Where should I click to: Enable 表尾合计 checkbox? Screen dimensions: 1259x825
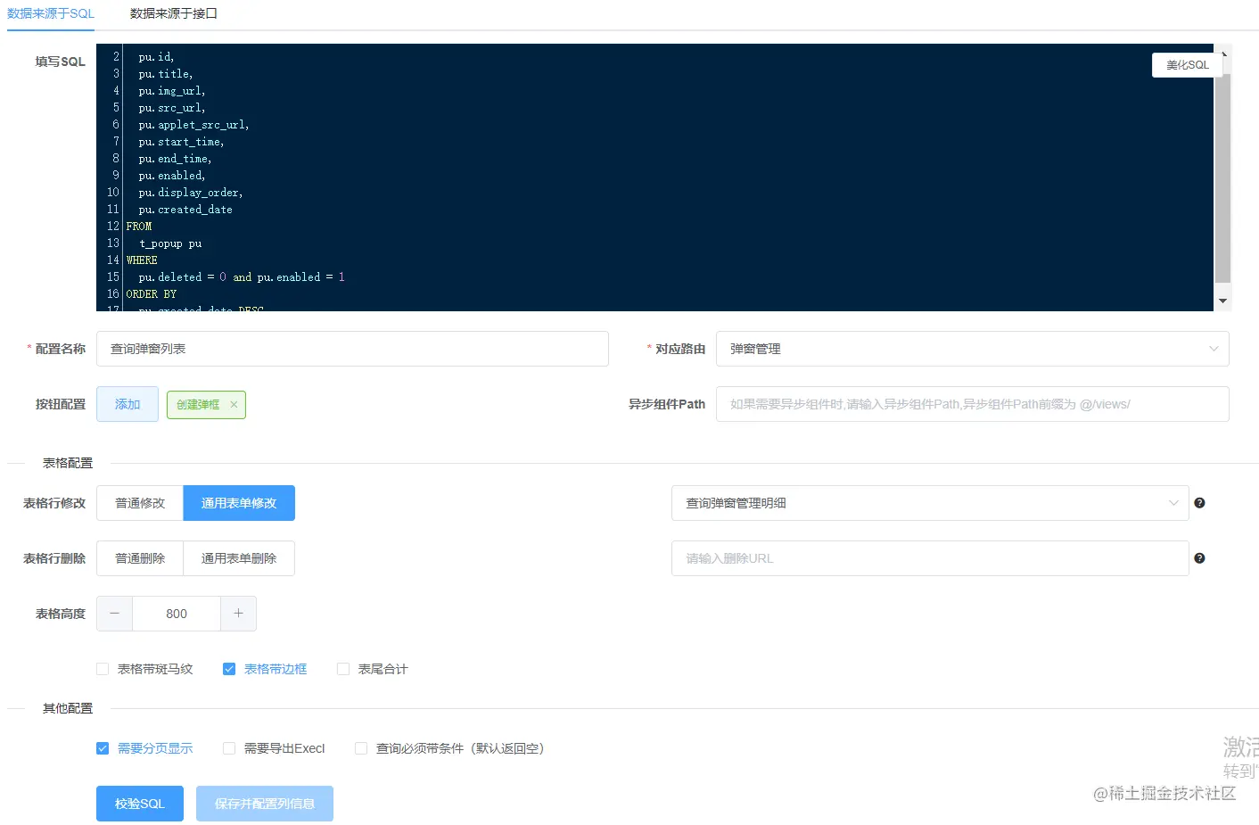[343, 669]
